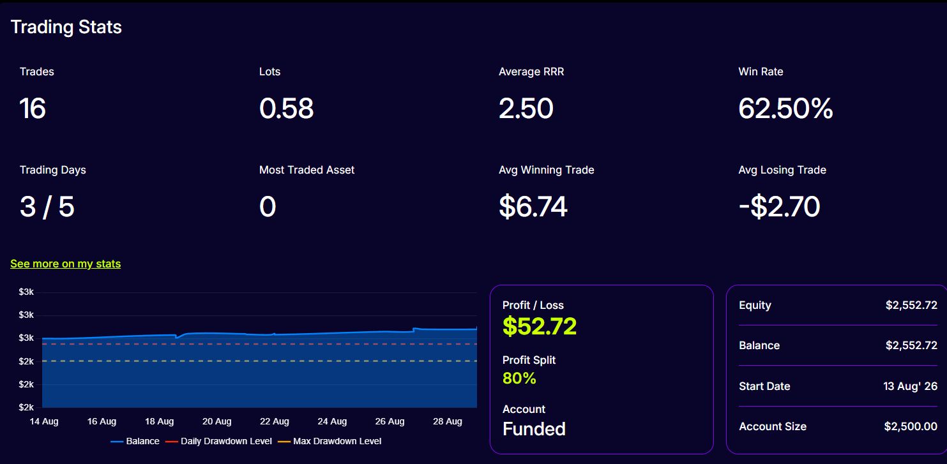Click the Trading Stats heading

click(x=66, y=27)
